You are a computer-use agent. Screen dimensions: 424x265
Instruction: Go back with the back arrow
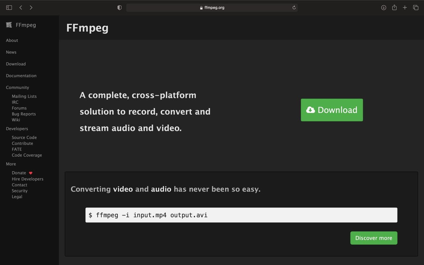tap(21, 7)
